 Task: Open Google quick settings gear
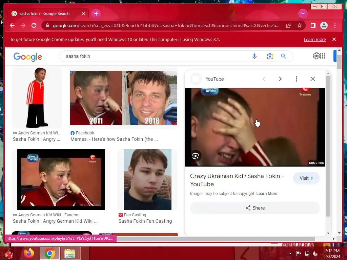(317, 56)
